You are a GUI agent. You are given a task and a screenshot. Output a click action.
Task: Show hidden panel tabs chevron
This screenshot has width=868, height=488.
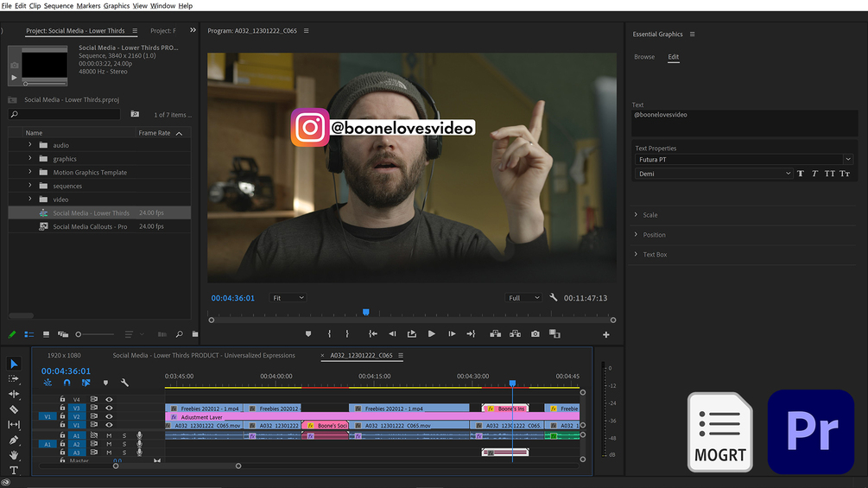point(193,30)
